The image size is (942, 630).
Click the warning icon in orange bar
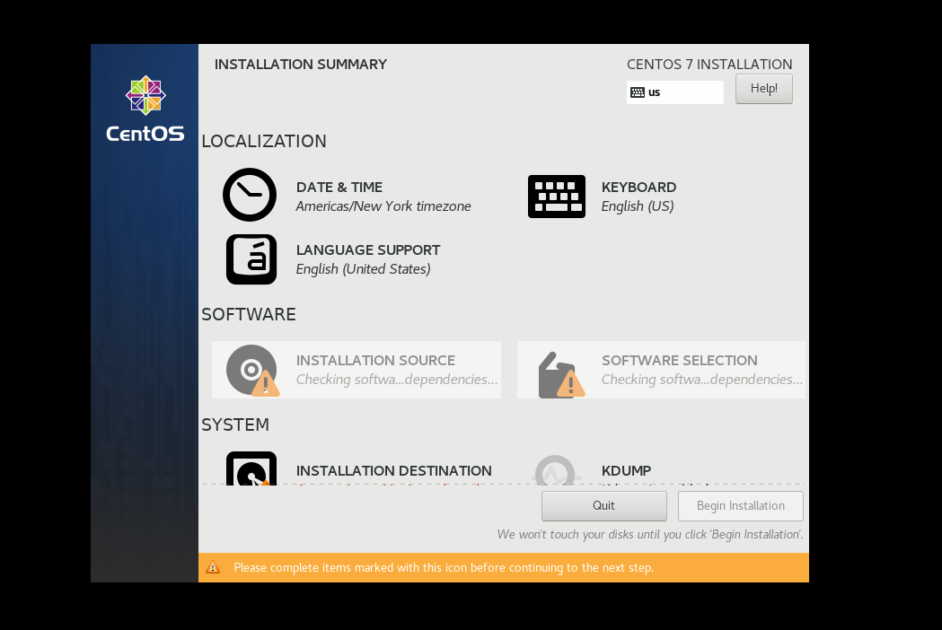click(x=213, y=567)
